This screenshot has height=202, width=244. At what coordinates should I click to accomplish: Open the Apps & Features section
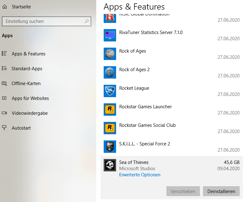click(x=29, y=54)
